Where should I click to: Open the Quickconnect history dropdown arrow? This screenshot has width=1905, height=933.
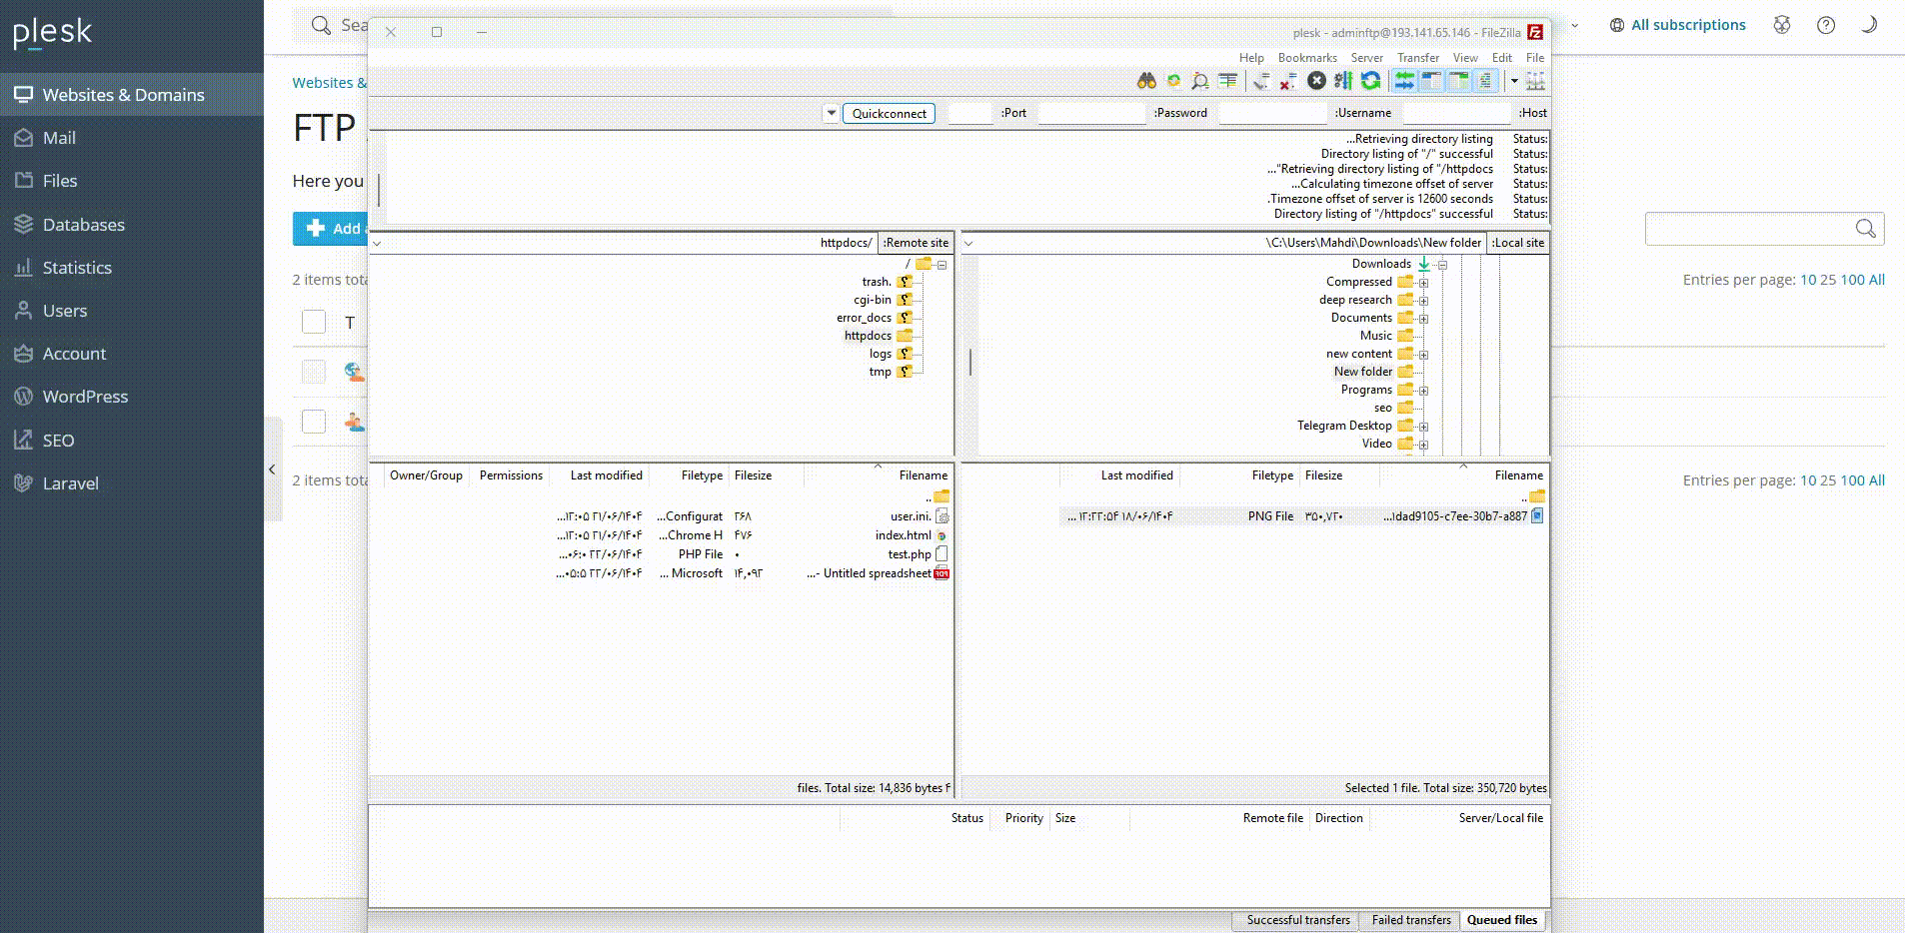point(831,114)
